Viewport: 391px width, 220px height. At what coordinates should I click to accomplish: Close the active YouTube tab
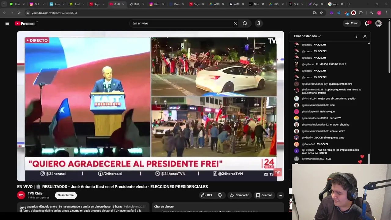click(x=123, y=4)
